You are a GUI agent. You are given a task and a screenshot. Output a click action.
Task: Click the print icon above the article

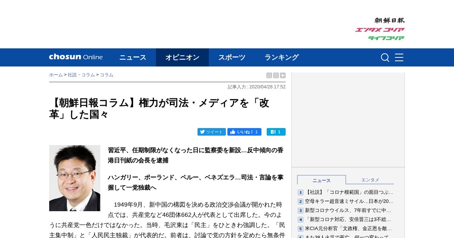click(x=269, y=76)
